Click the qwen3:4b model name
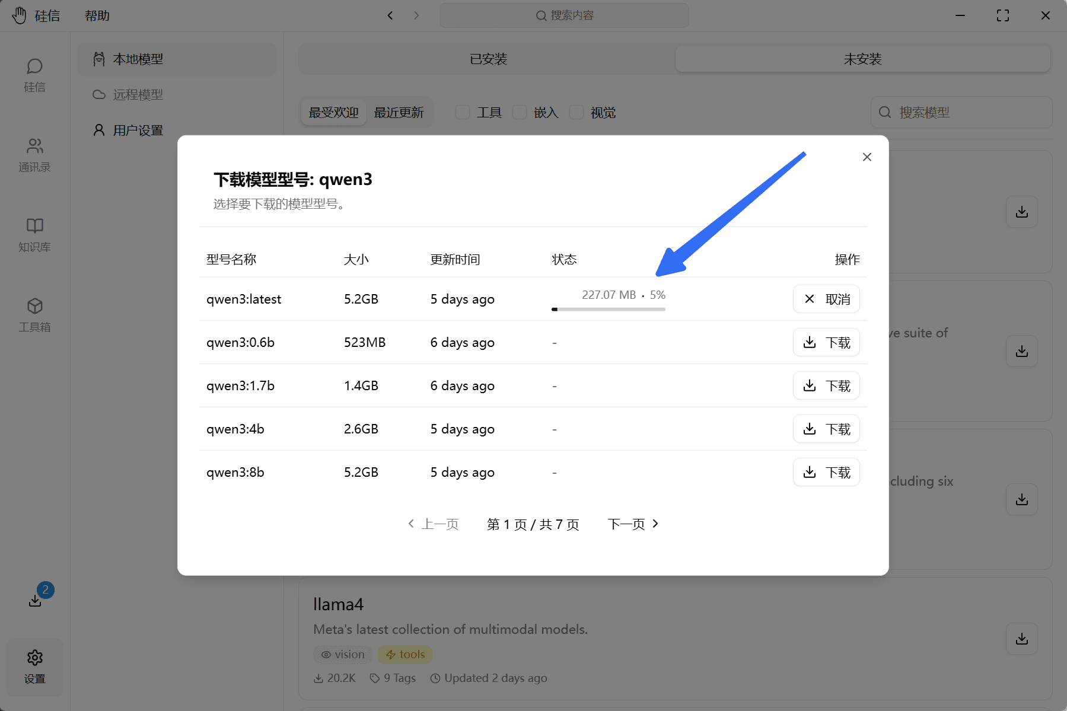This screenshot has width=1067, height=711. 235,429
